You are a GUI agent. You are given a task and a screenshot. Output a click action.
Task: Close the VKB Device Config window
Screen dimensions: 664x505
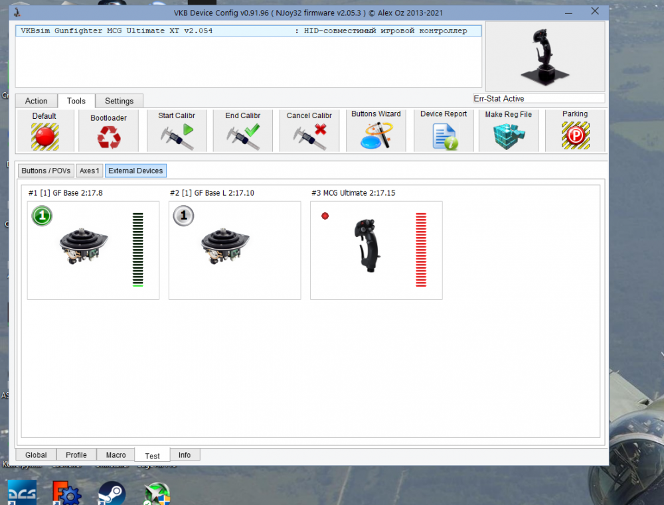pyautogui.click(x=595, y=11)
